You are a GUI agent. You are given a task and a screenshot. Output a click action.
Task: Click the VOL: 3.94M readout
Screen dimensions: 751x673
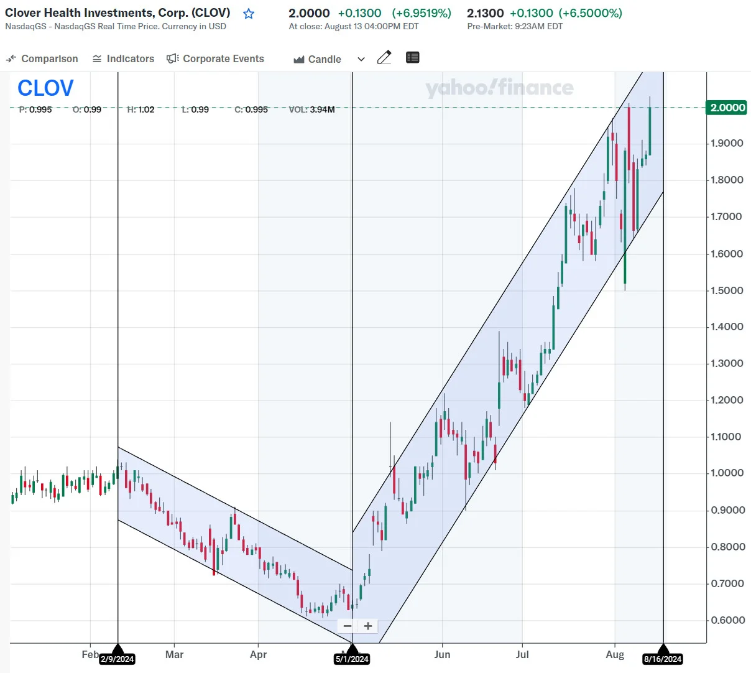click(312, 109)
